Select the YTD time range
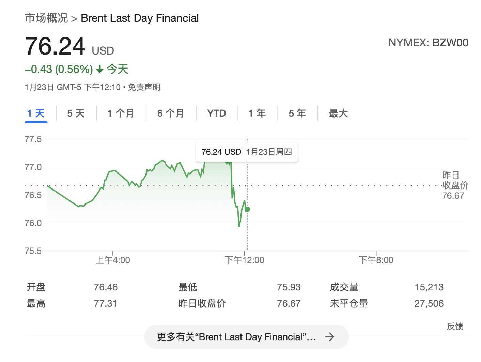The height and width of the screenshot is (362, 481). (x=216, y=113)
